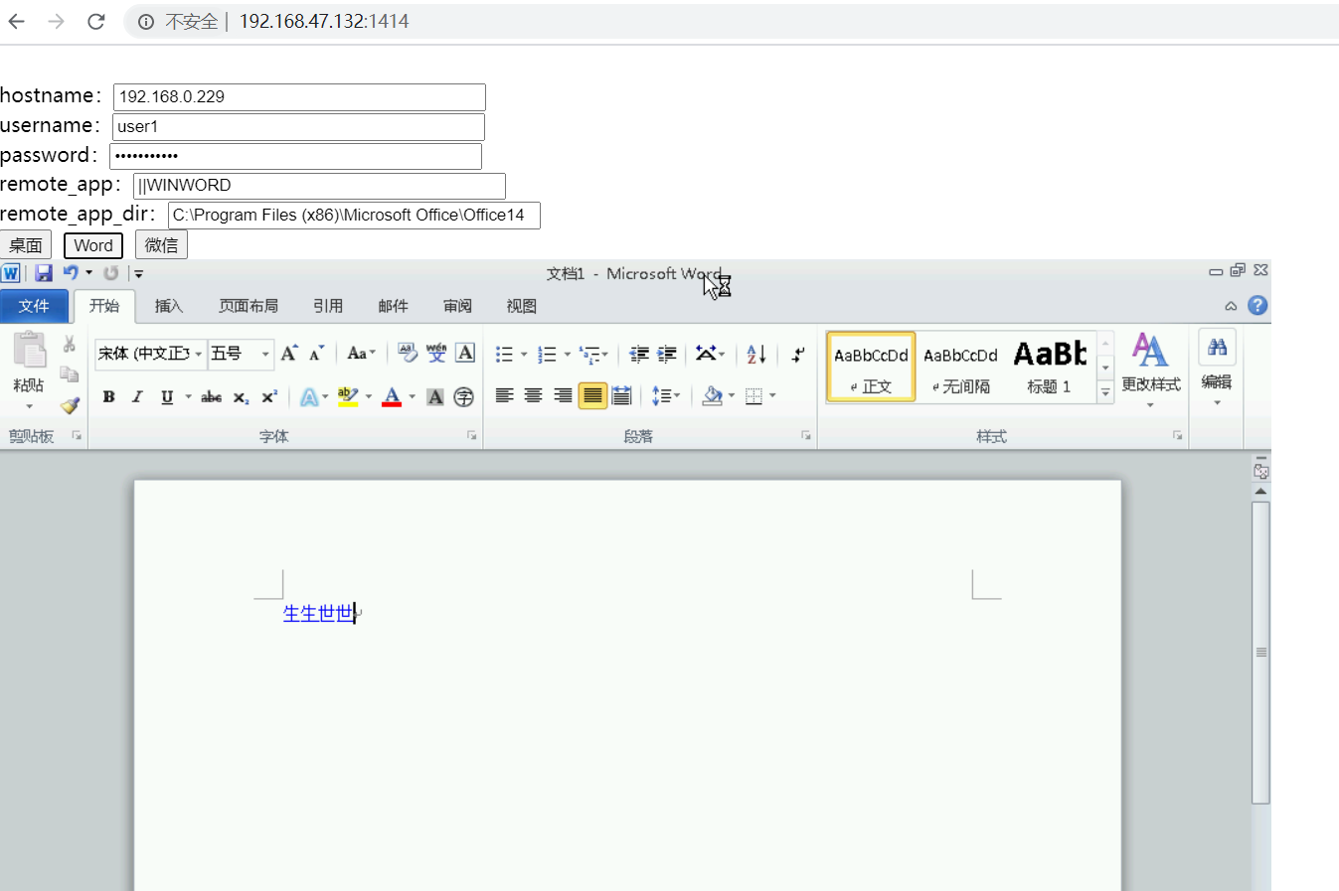Apply paragraph shading with the paint bucket
1339x891 pixels.
point(712,396)
